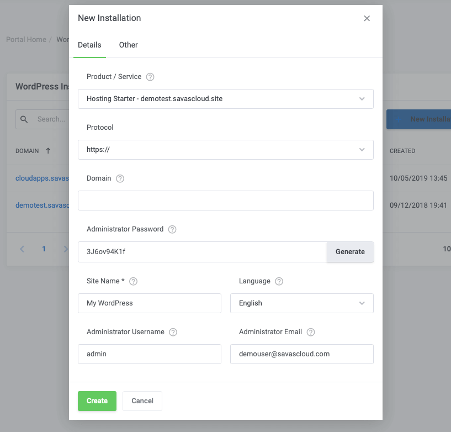Click the CREATED column header
Image resolution: width=451 pixels, height=432 pixels.
pyautogui.click(x=402, y=151)
